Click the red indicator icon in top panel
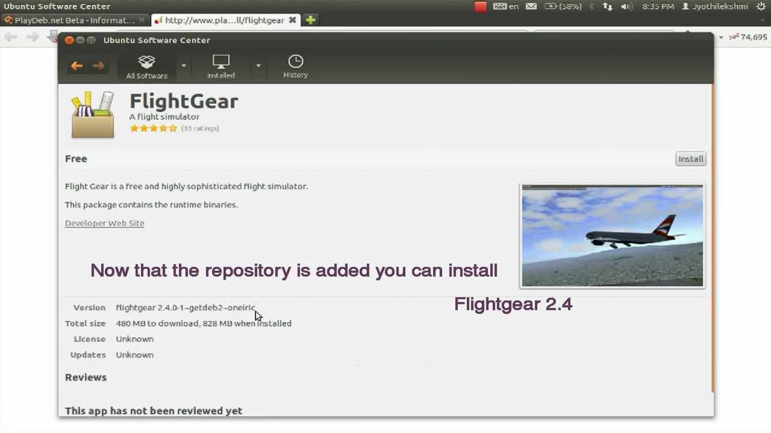The width and height of the screenshot is (771, 433). point(480,7)
